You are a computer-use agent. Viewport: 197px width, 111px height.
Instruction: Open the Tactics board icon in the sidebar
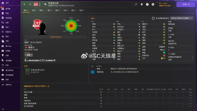(3, 27)
